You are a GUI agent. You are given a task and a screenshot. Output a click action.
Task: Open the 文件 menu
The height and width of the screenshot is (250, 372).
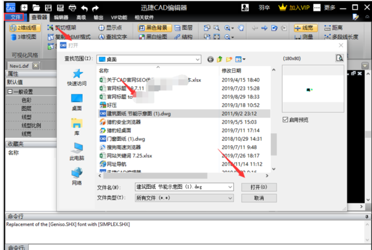(x=14, y=17)
